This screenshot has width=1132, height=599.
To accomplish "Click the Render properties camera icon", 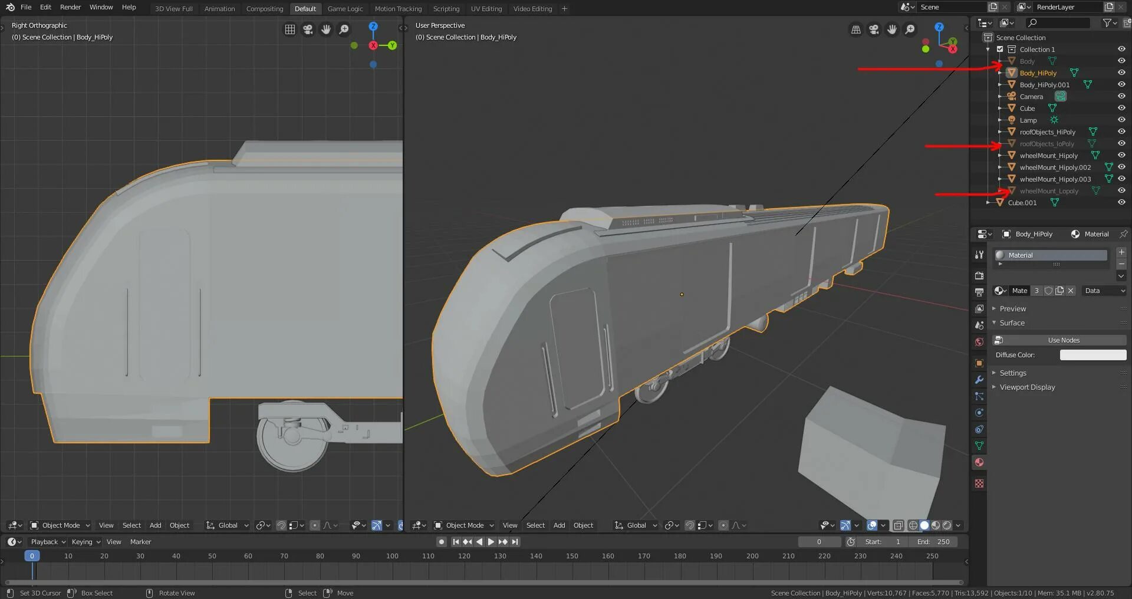I will (x=979, y=275).
